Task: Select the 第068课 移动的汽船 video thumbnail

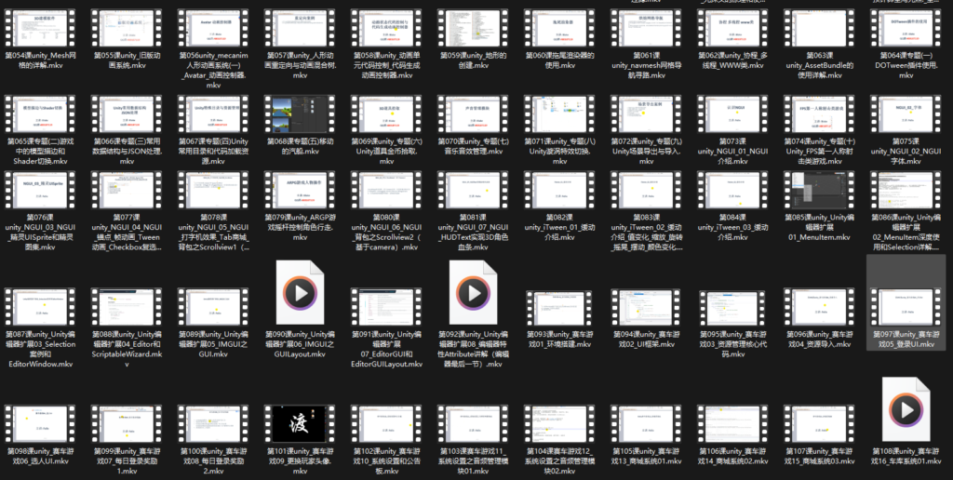Action: coord(300,113)
